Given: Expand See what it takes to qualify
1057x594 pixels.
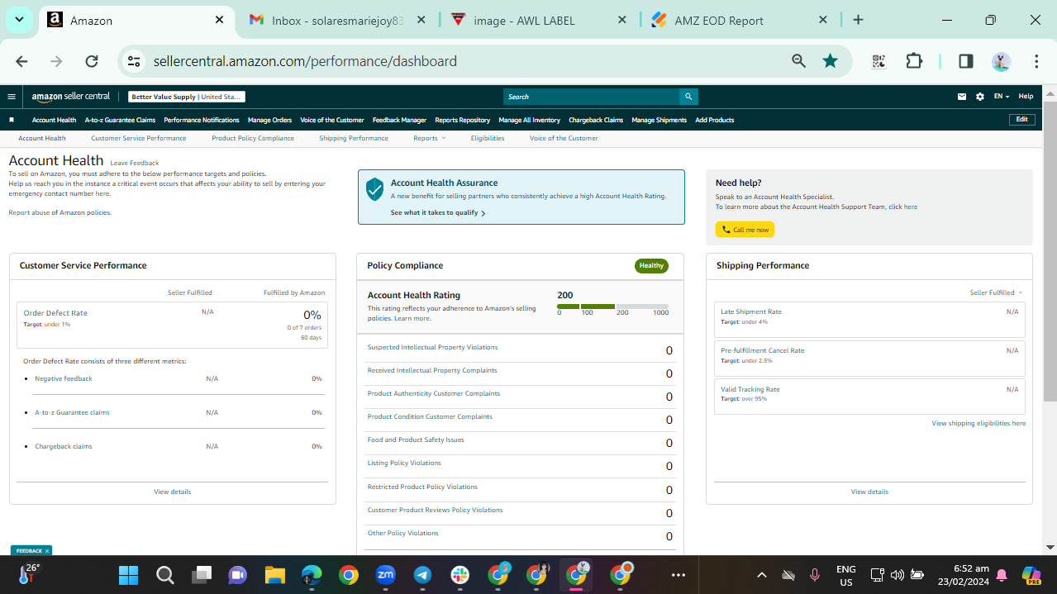Looking at the screenshot, I should (438, 212).
